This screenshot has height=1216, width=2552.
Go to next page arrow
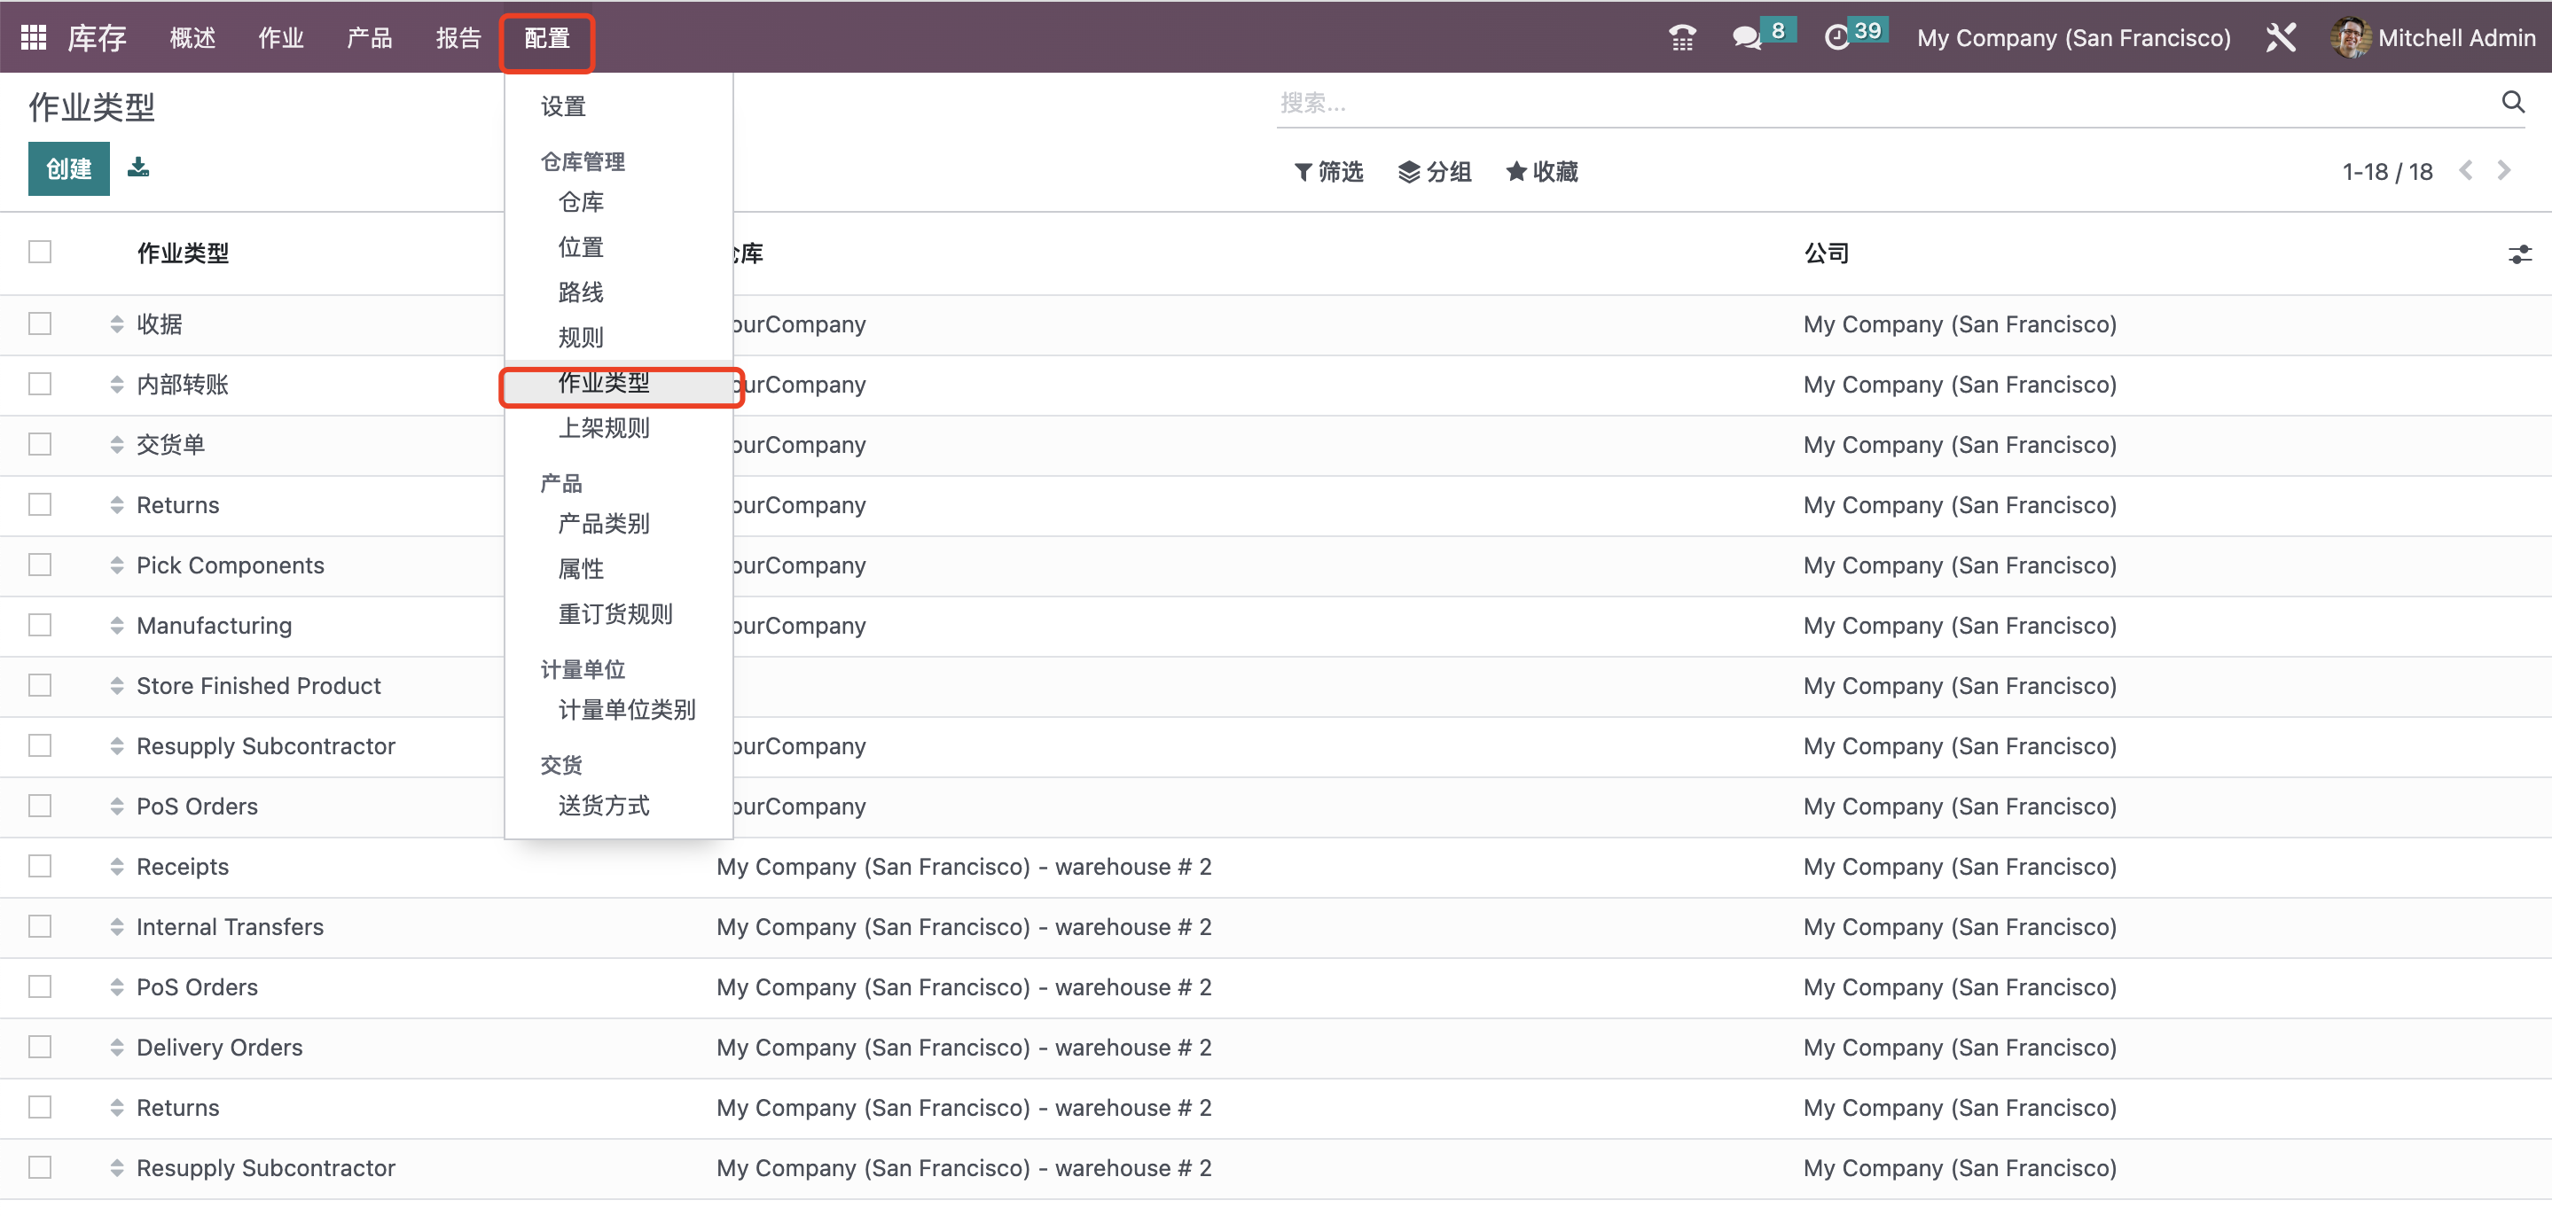[2503, 171]
